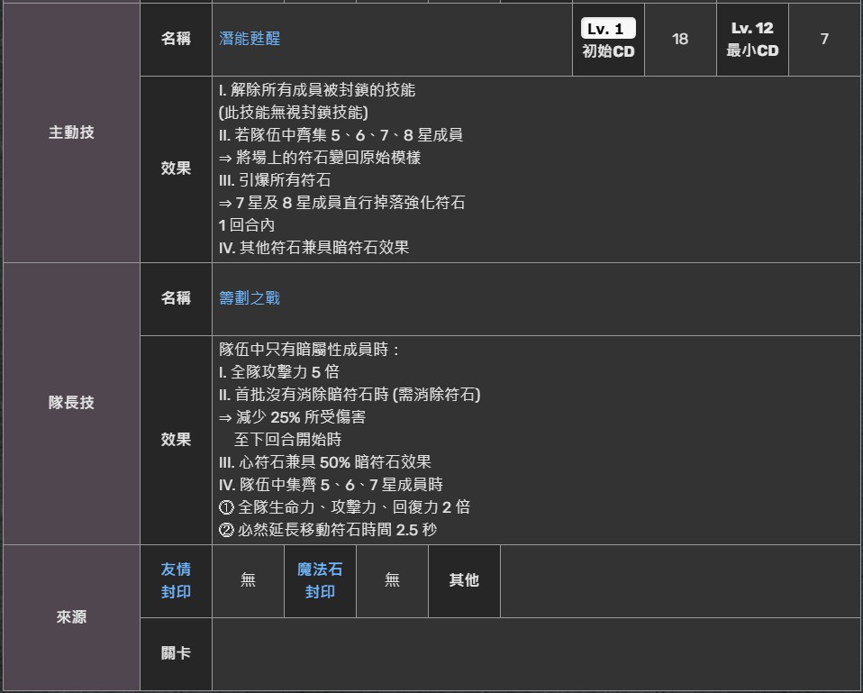Click the 其他 source header cell
The height and width of the screenshot is (693, 863).
pyautogui.click(x=464, y=580)
